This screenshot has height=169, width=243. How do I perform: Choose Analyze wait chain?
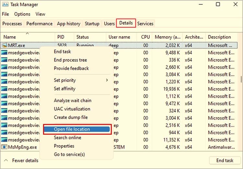click(x=73, y=101)
